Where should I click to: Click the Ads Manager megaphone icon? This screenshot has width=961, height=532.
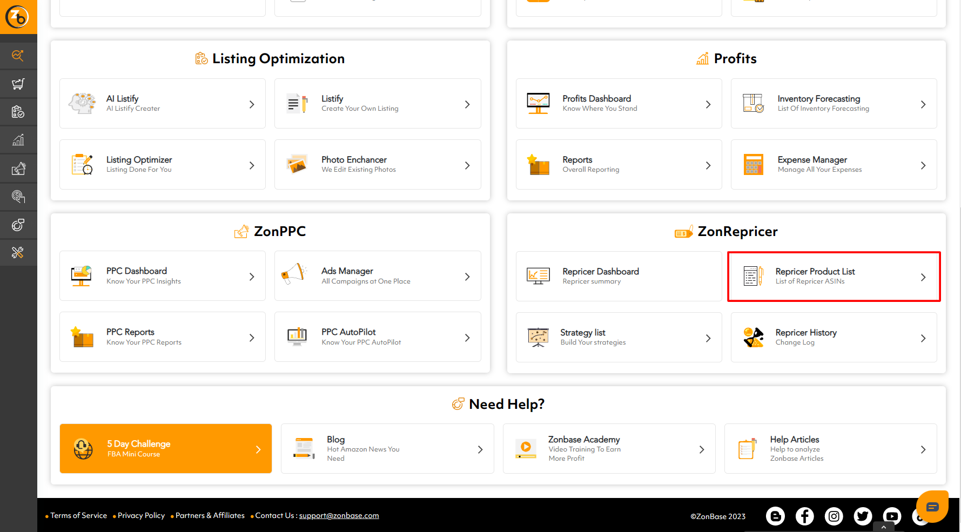[295, 274]
